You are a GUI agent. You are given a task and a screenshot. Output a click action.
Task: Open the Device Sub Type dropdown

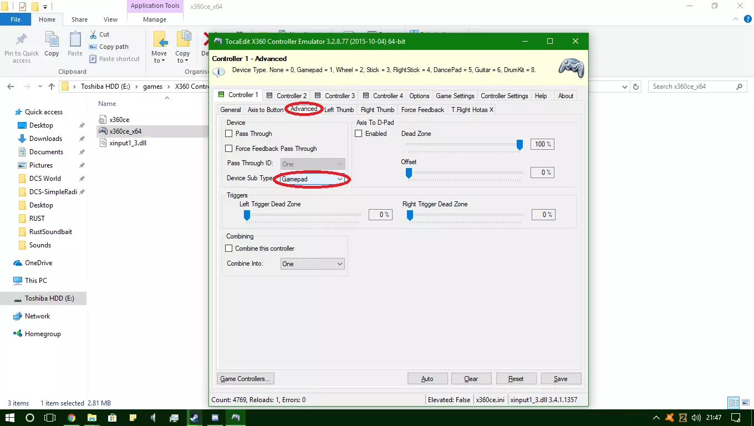tap(312, 179)
